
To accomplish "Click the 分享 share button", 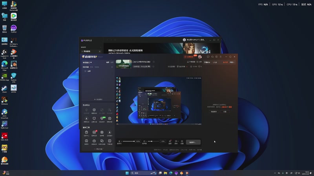I will pyautogui.click(x=199, y=62).
